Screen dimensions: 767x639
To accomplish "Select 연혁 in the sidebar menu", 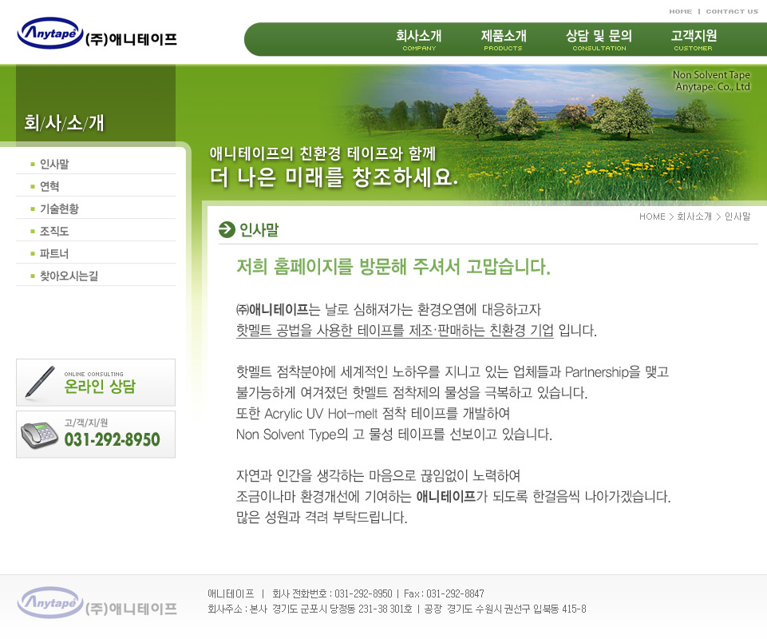I will (x=49, y=187).
